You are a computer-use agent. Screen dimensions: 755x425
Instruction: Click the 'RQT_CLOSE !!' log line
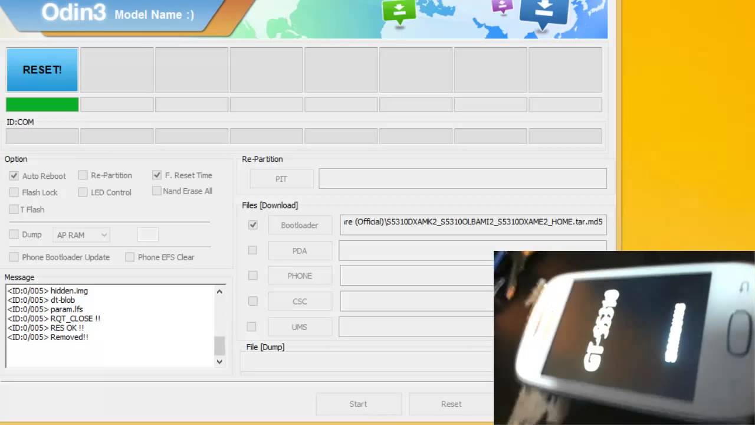[54, 318]
